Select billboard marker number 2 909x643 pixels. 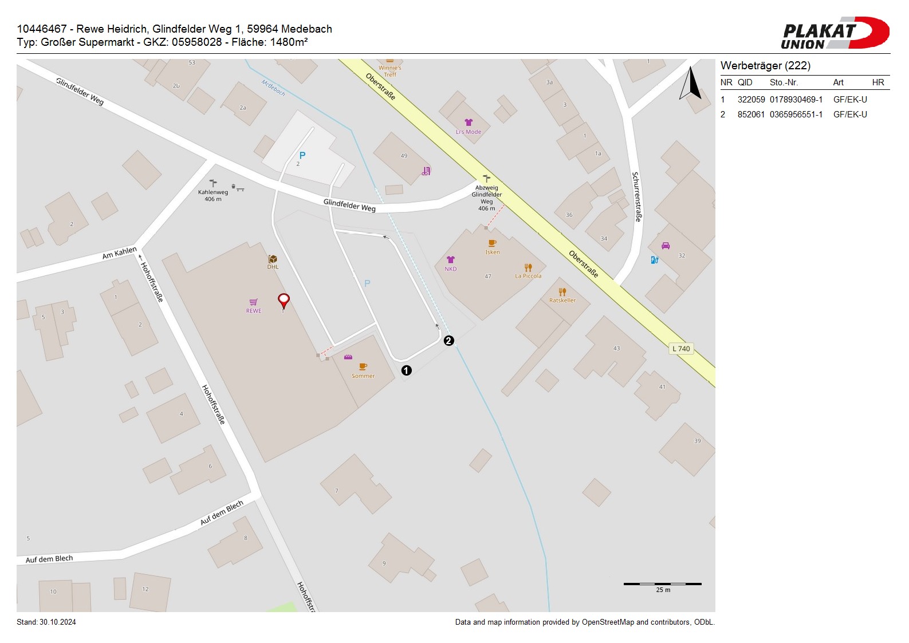448,341
